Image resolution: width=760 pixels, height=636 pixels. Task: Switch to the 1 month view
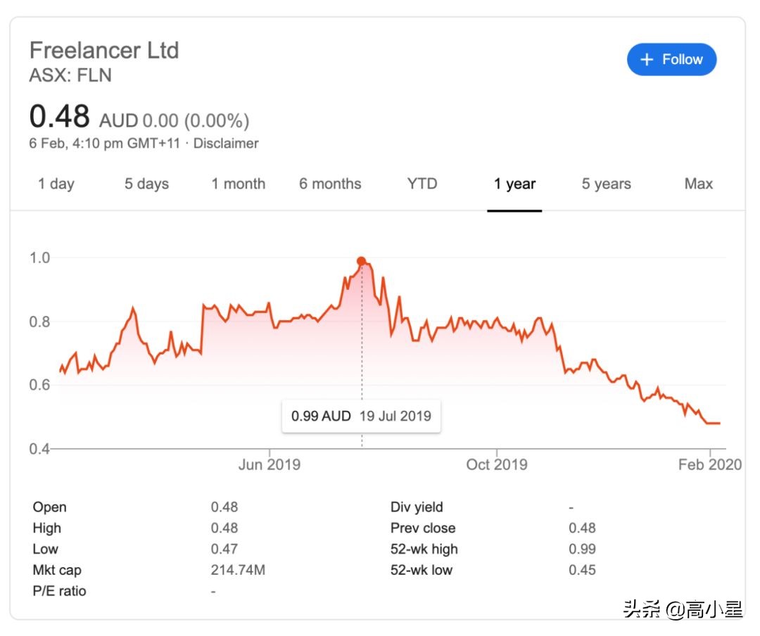click(x=238, y=184)
